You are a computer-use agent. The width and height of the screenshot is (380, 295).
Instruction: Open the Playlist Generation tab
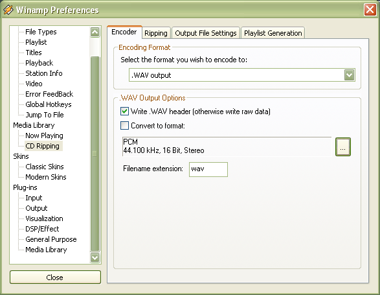[x=273, y=33]
